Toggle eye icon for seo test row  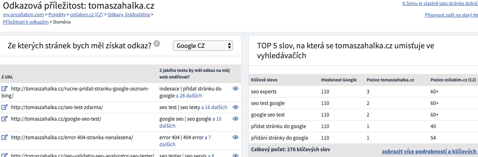(235, 107)
